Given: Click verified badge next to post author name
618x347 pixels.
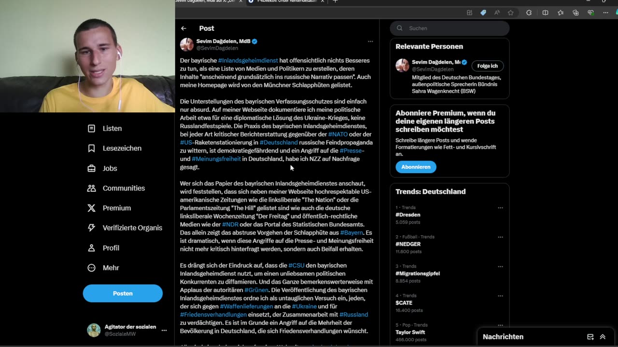Looking at the screenshot, I should (x=254, y=41).
